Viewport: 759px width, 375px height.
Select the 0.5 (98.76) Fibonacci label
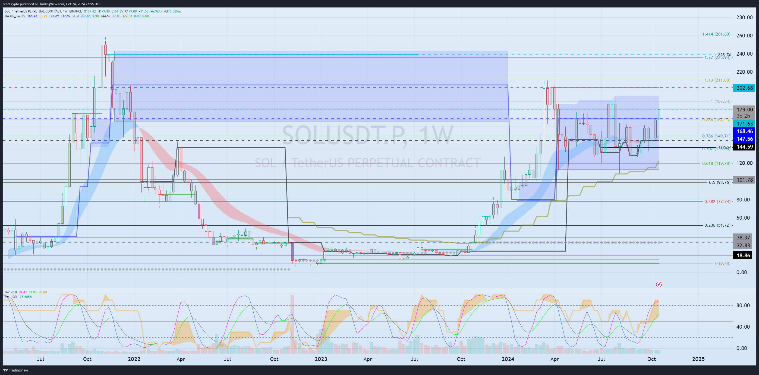[x=720, y=182]
